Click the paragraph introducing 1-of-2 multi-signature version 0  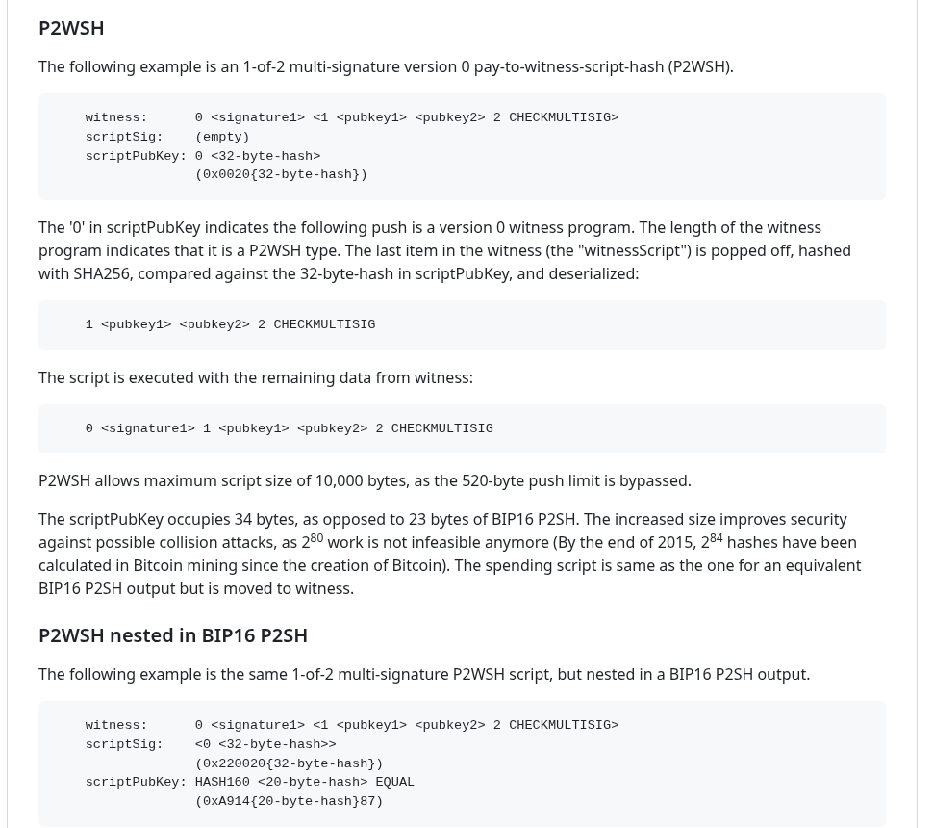point(386,66)
